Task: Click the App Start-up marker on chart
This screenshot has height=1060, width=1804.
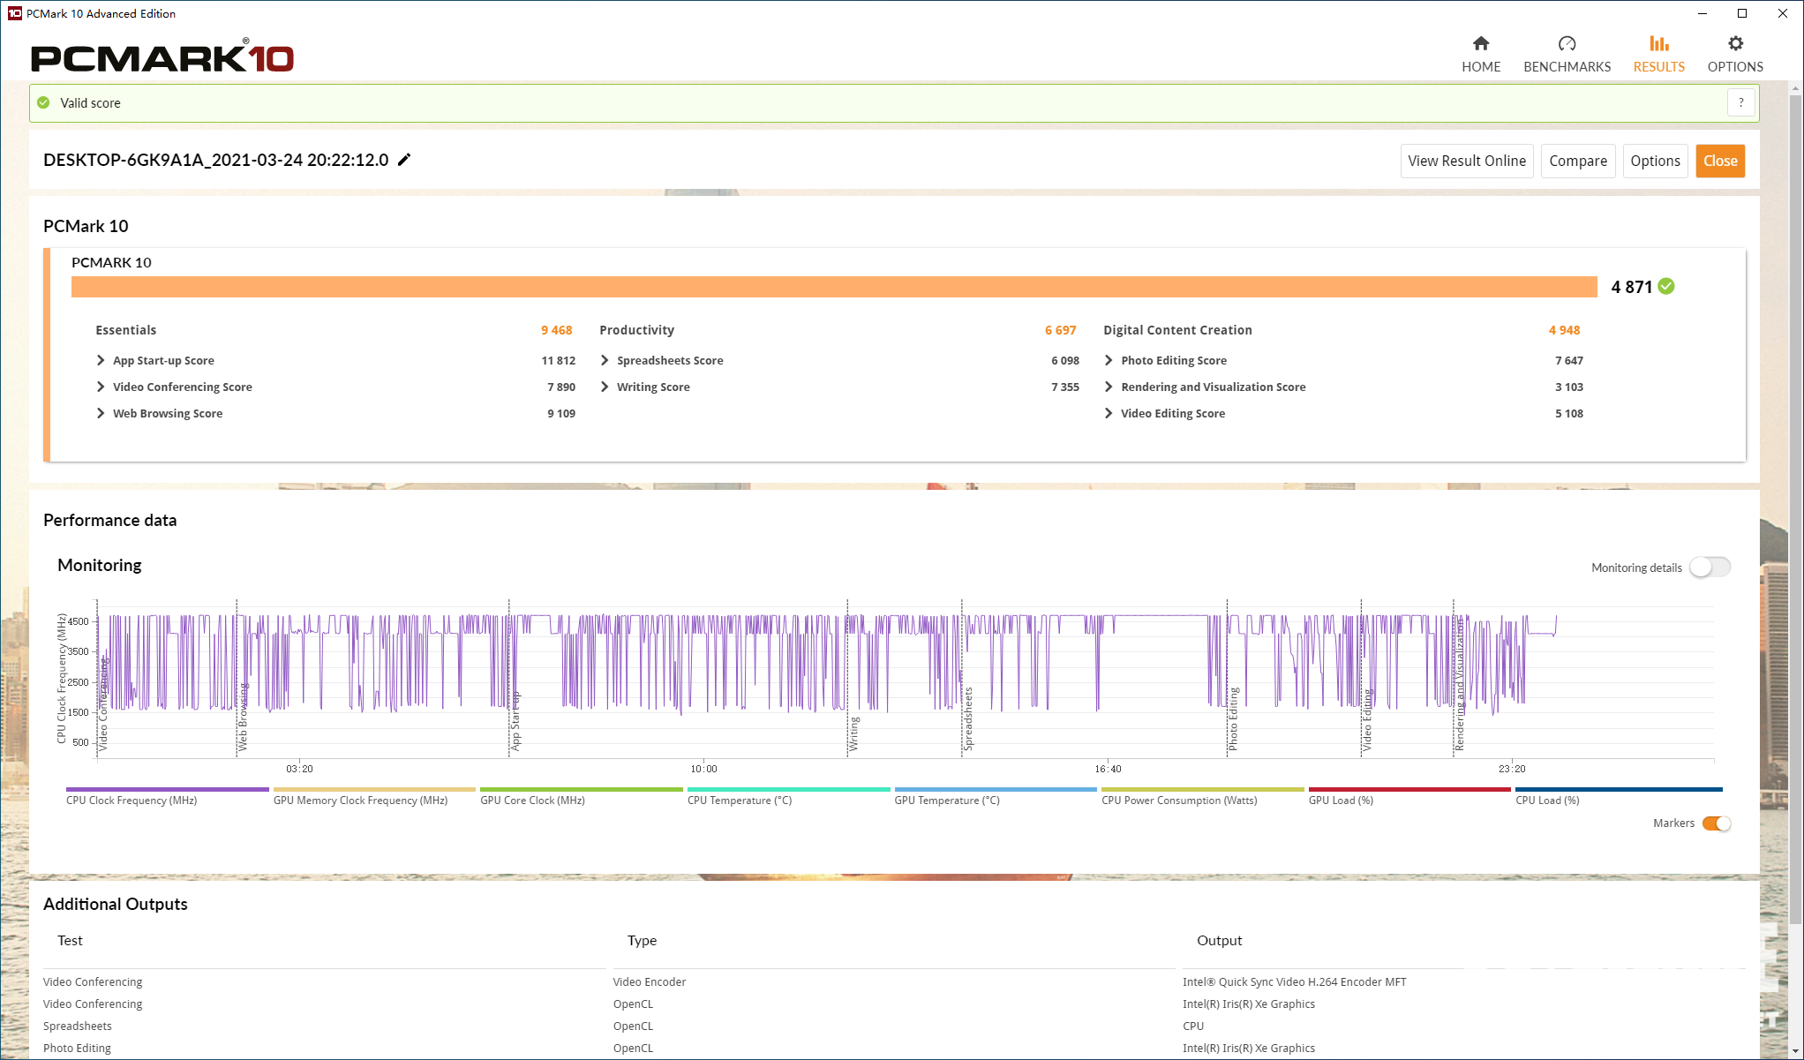Action: pos(515,721)
